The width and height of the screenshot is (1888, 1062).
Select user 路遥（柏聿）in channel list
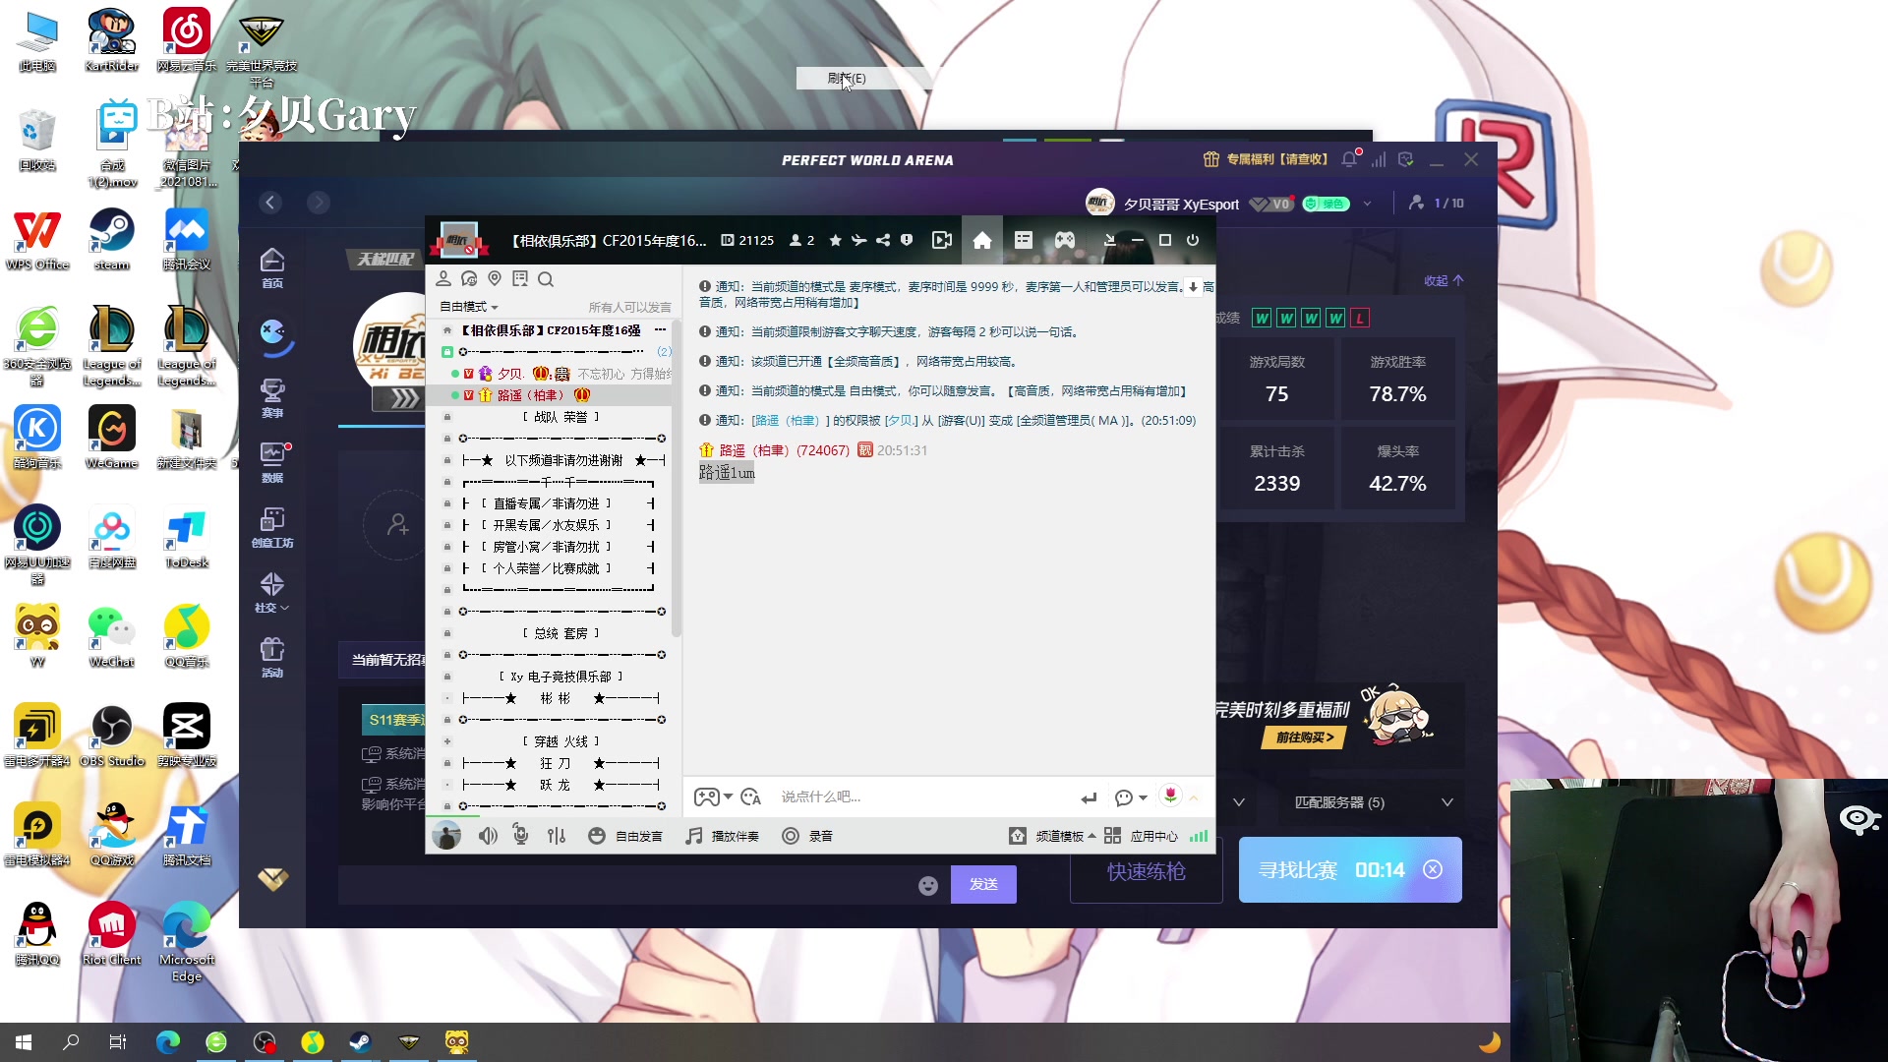(551, 395)
